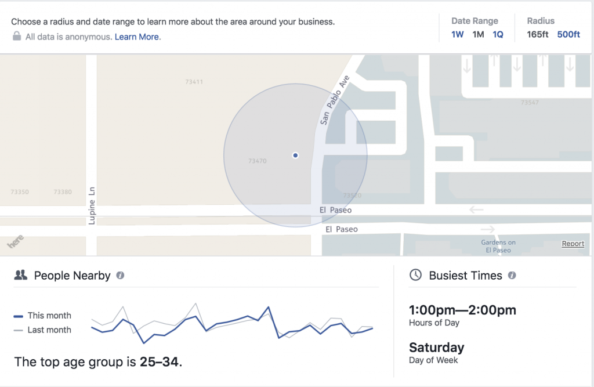
Task: Click the westbound arrow on El Paseo
Action: tap(477, 209)
